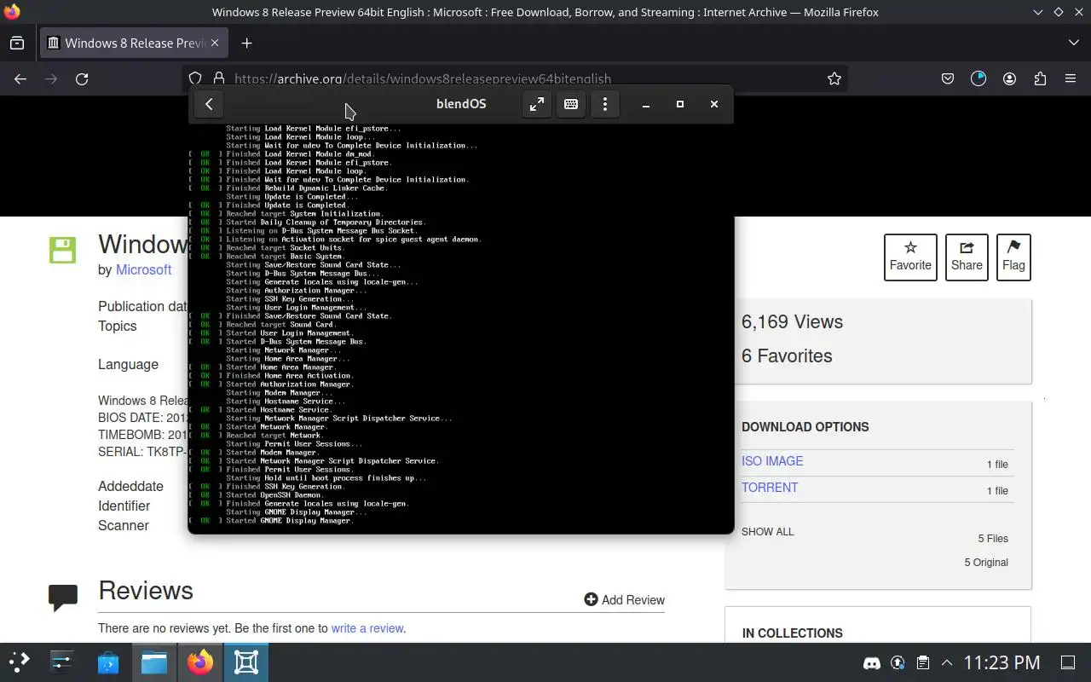Switch to Firefox in taskbar
This screenshot has width=1091, height=682.
coord(200,662)
